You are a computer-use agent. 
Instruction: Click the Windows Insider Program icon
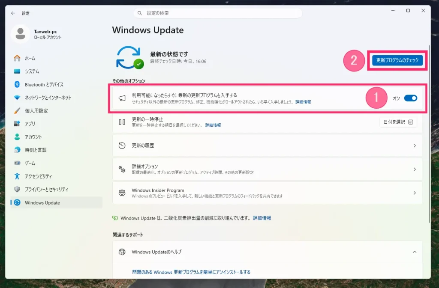point(122,193)
